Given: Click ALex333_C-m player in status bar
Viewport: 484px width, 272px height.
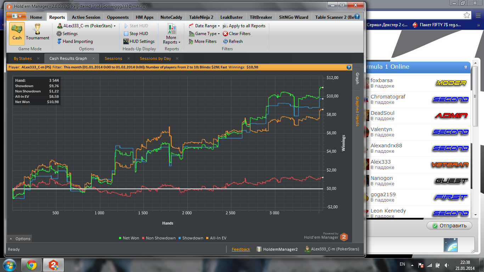Looking at the screenshot, I should (332, 249).
